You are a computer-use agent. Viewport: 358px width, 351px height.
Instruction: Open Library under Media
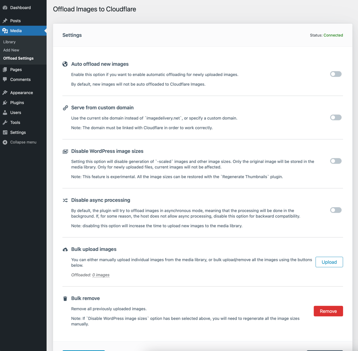click(x=9, y=42)
